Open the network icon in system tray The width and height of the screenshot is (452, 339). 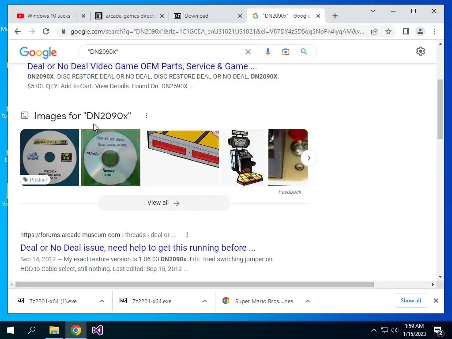(384, 330)
